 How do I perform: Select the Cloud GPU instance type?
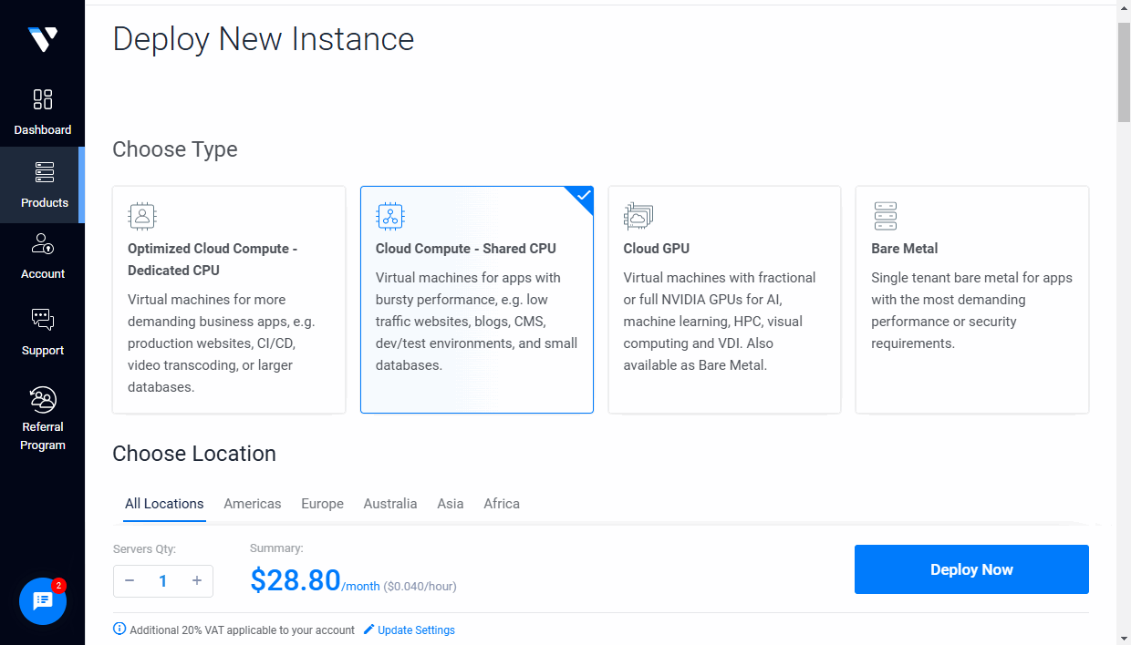tap(724, 299)
